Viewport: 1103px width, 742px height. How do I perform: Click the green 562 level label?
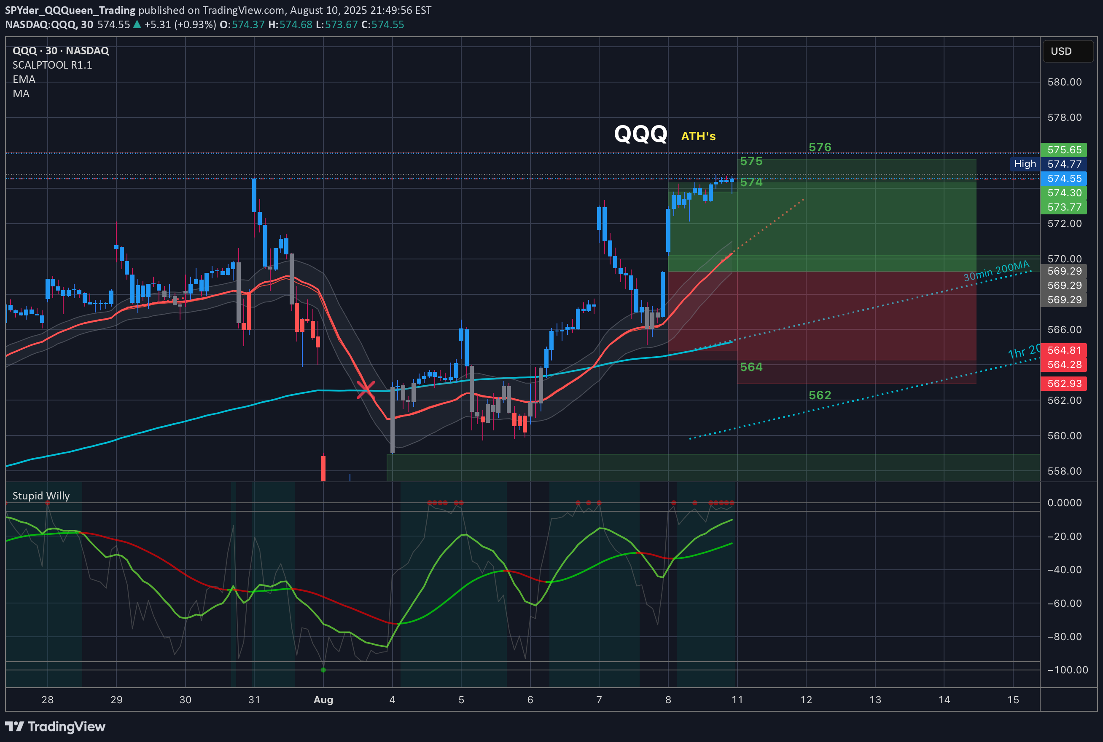pyautogui.click(x=820, y=395)
